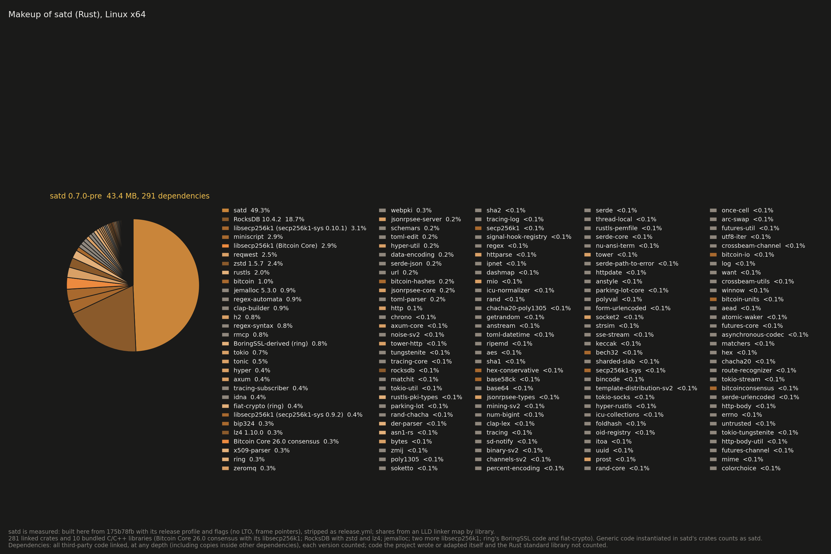Click 'chacha20-poly1305 <0.1%' label
Image resolution: width=831 pixels, height=554 pixels.
[528, 308]
